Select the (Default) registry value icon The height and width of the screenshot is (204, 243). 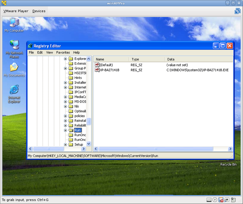97,65
